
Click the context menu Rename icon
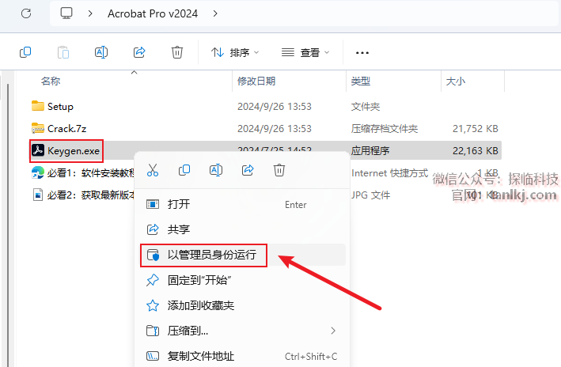click(216, 170)
